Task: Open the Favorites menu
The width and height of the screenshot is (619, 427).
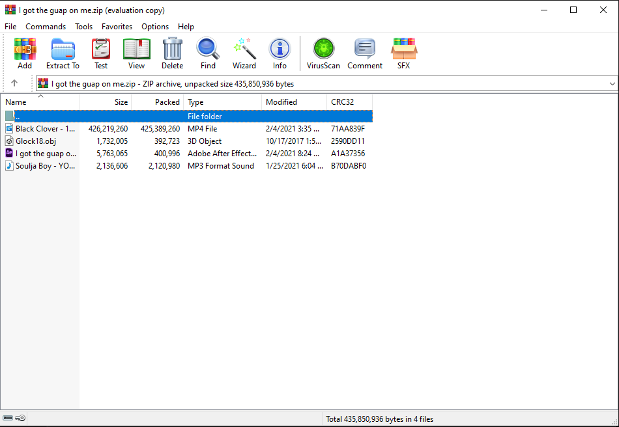Action: pyautogui.click(x=117, y=27)
